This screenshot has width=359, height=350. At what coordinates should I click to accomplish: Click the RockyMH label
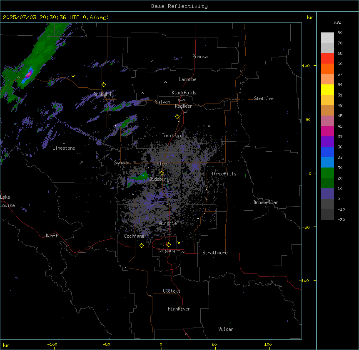102,94
